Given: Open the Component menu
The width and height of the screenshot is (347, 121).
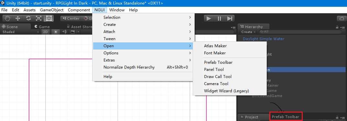Looking at the screenshot, I should (79, 10).
